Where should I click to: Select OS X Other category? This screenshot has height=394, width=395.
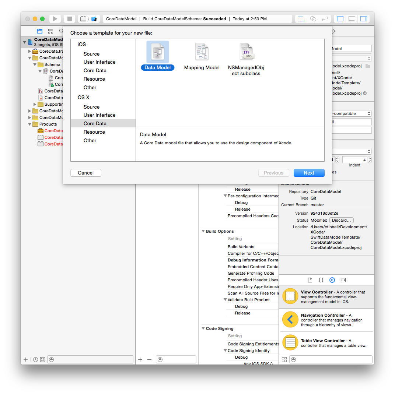point(90,141)
